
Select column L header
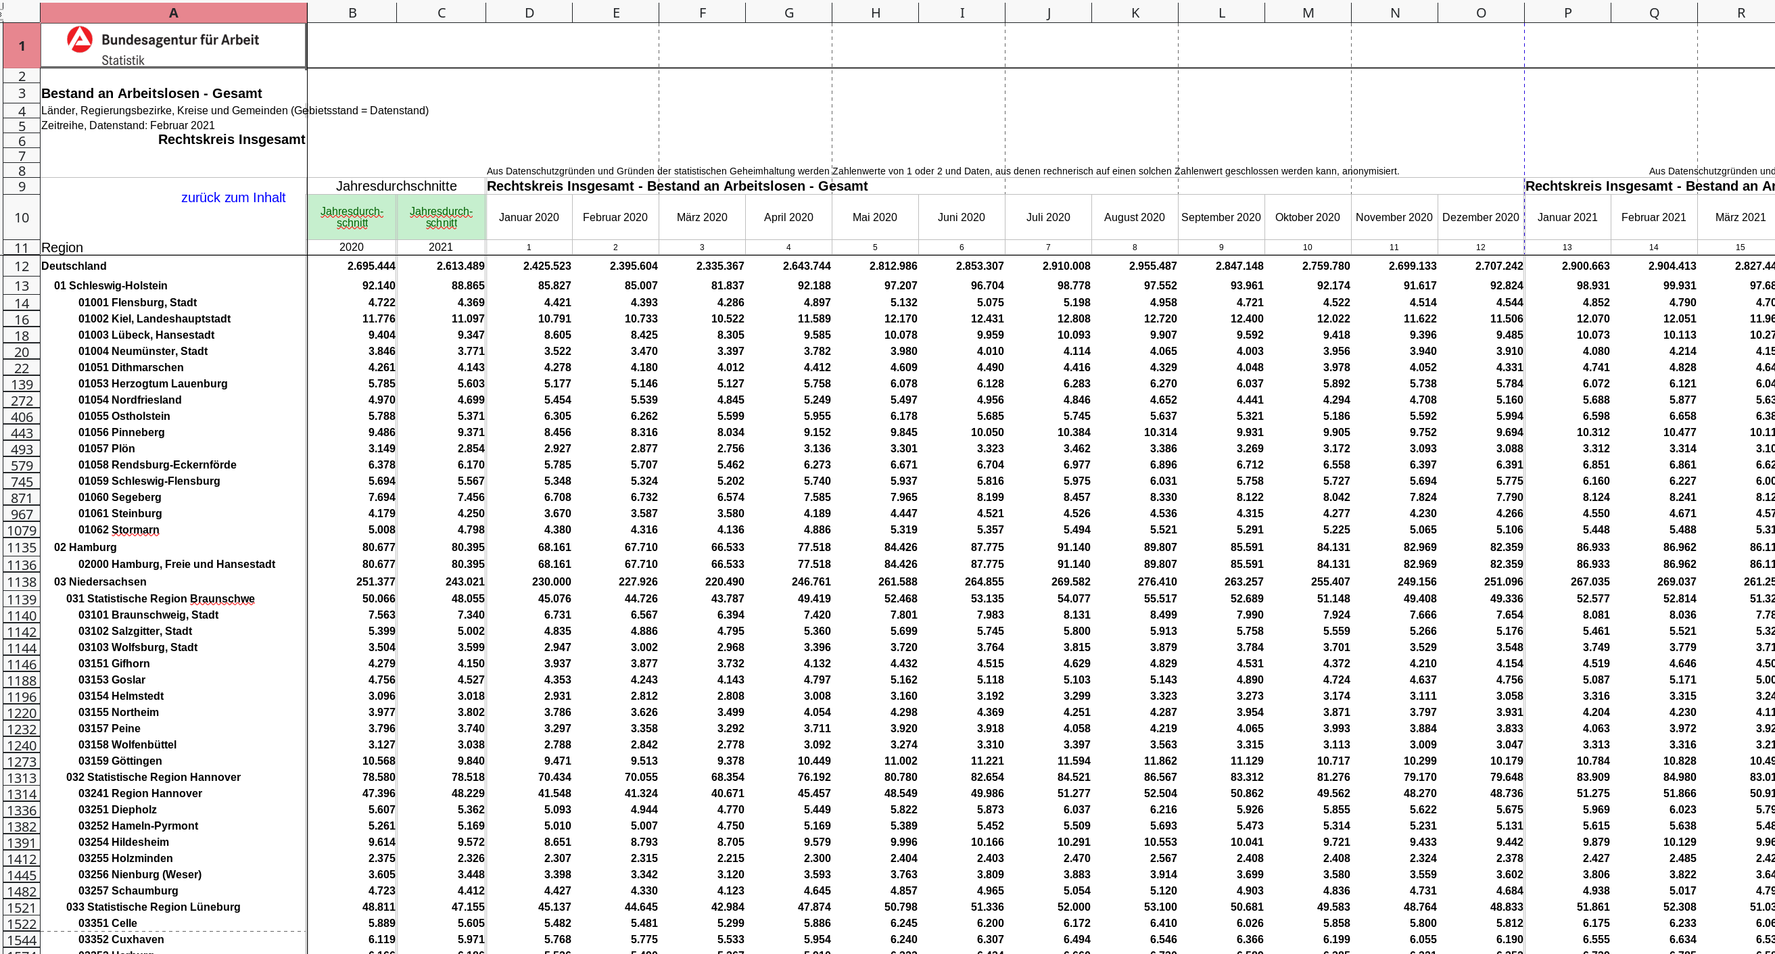(x=1221, y=12)
